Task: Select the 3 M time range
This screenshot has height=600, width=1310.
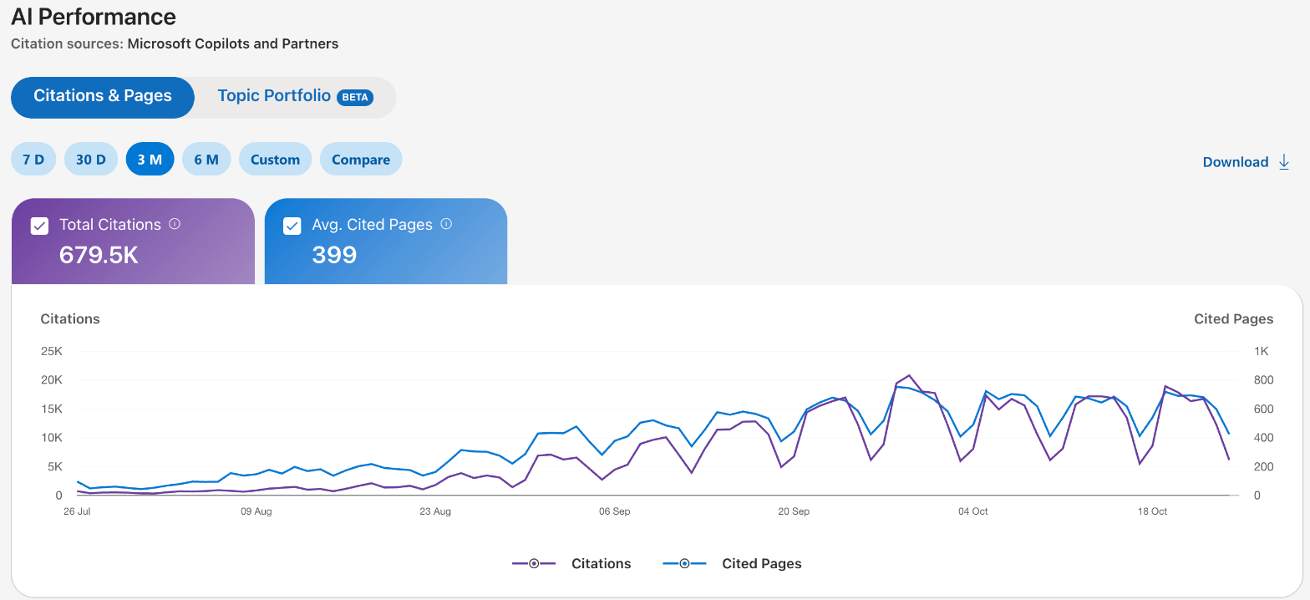Action: pos(150,160)
